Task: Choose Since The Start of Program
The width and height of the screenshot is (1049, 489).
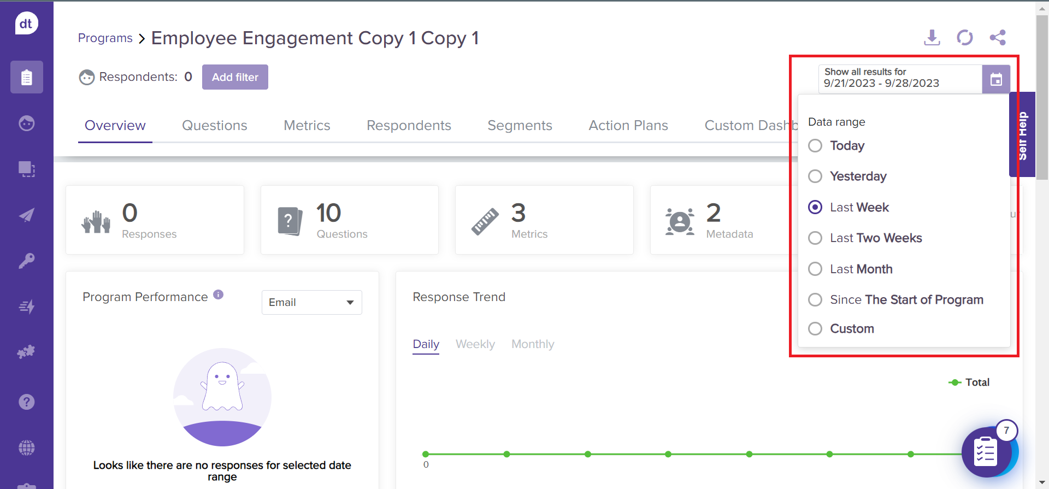Action: pyautogui.click(x=815, y=300)
